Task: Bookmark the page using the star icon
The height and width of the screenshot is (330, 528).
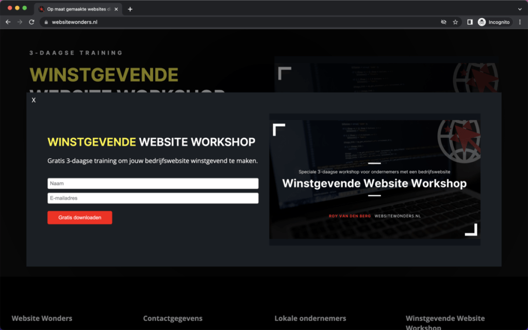Action: [x=455, y=22]
